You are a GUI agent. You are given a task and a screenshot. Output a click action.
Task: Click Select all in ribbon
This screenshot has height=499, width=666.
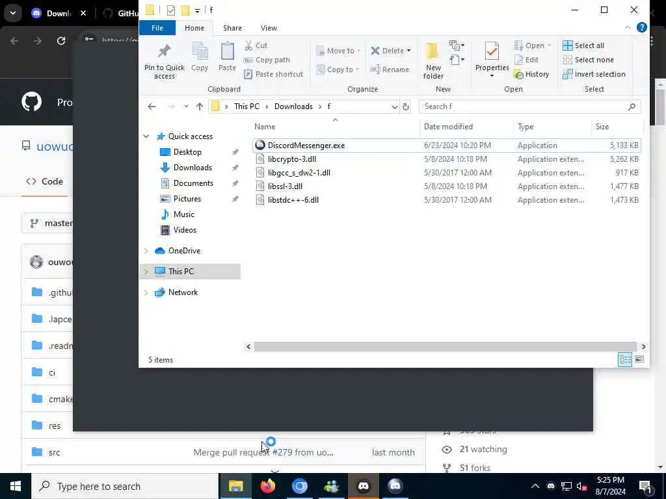tap(583, 45)
